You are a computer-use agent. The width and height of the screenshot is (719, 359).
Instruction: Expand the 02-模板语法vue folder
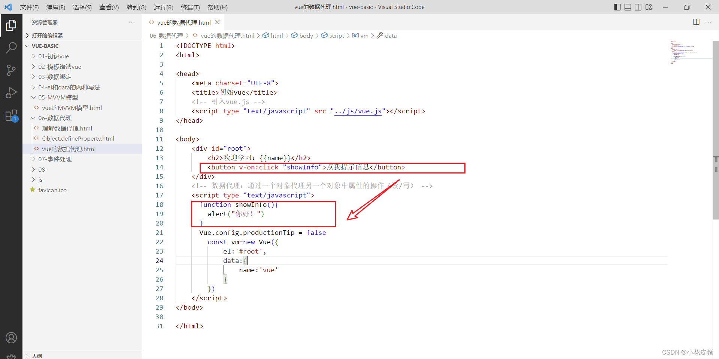click(82, 67)
